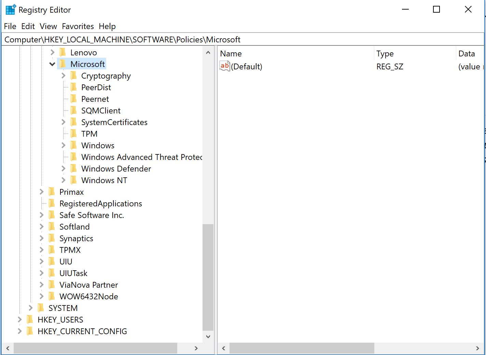Expand the Safe Software Inc. key
This screenshot has height=355, width=486.
[x=41, y=215]
